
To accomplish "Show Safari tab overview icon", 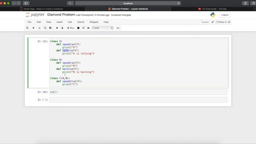I will [x=253, y=3].
